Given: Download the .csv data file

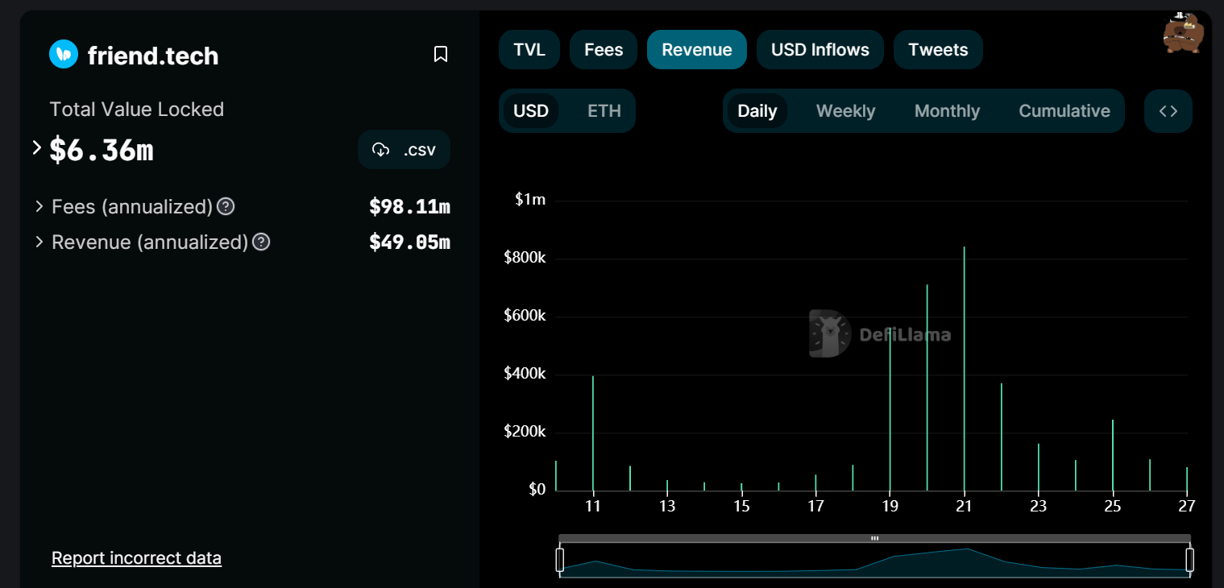Looking at the screenshot, I should [404, 149].
